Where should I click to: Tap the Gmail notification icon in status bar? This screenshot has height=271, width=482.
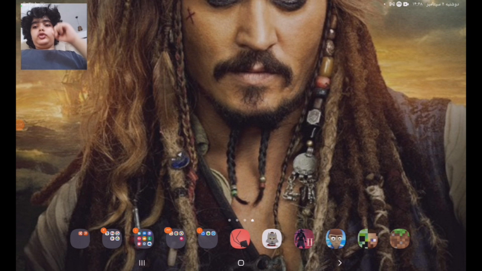tap(392, 4)
